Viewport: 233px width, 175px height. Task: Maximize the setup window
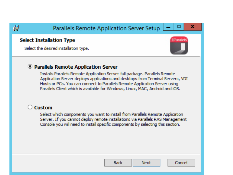(179, 27)
